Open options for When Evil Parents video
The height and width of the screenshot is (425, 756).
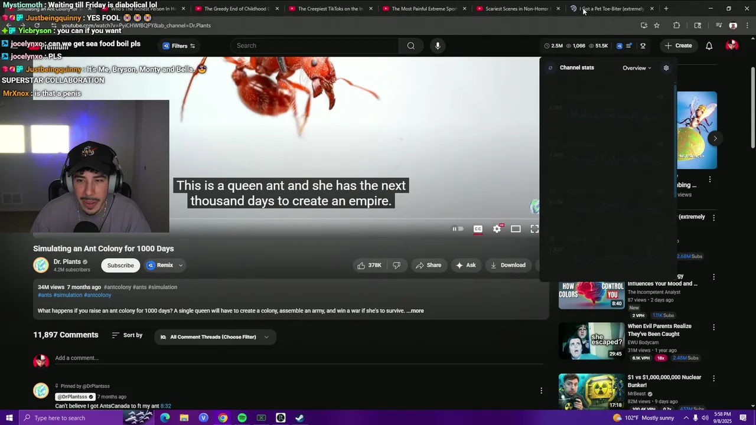coord(713,327)
